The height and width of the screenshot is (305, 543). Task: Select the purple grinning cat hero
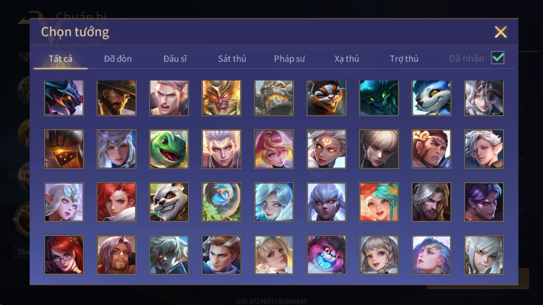pos(326,255)
